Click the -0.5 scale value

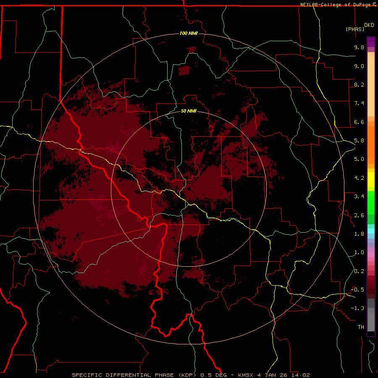358,290
